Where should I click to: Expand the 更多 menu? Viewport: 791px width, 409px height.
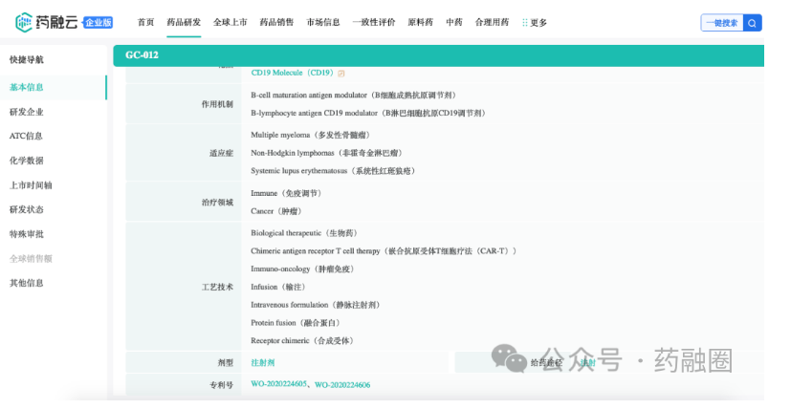538,23
